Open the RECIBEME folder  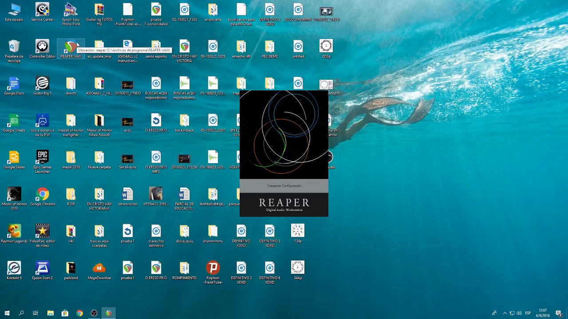point(270,49)
